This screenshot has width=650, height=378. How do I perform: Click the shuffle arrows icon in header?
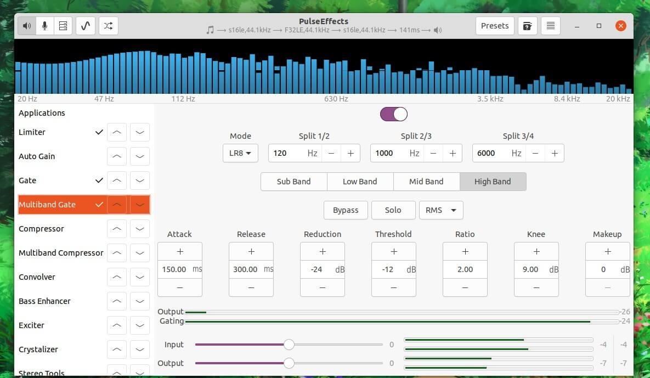pos(109,26)
